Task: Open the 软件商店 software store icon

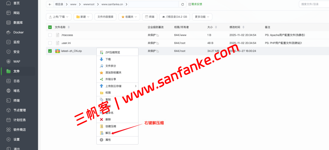Action: (x=8, y=130)
